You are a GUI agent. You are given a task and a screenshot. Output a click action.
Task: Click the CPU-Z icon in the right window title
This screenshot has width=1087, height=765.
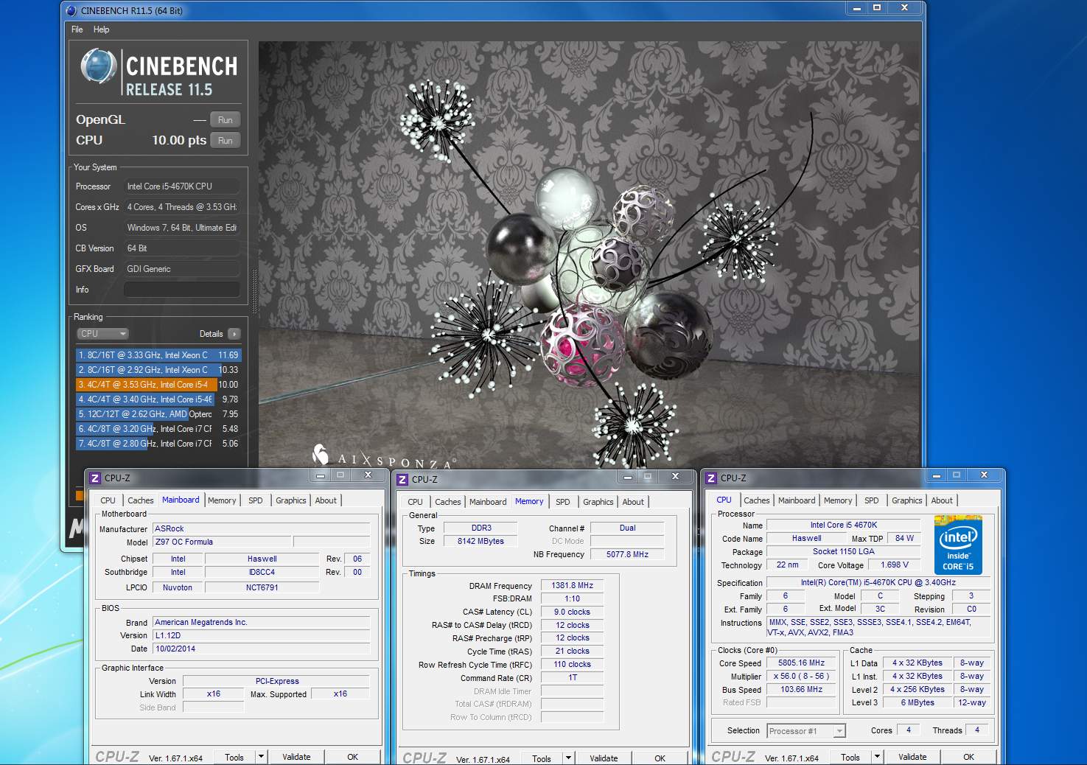[711, 478]
